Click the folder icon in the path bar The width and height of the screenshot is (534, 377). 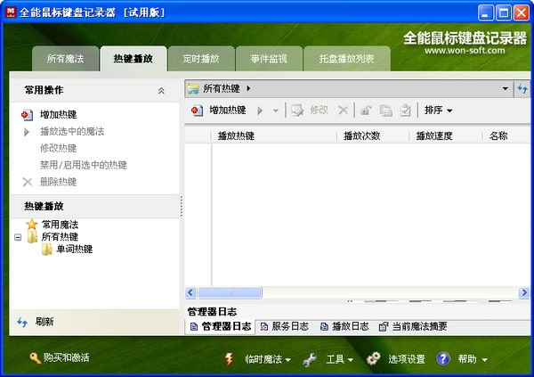[193, 89]
